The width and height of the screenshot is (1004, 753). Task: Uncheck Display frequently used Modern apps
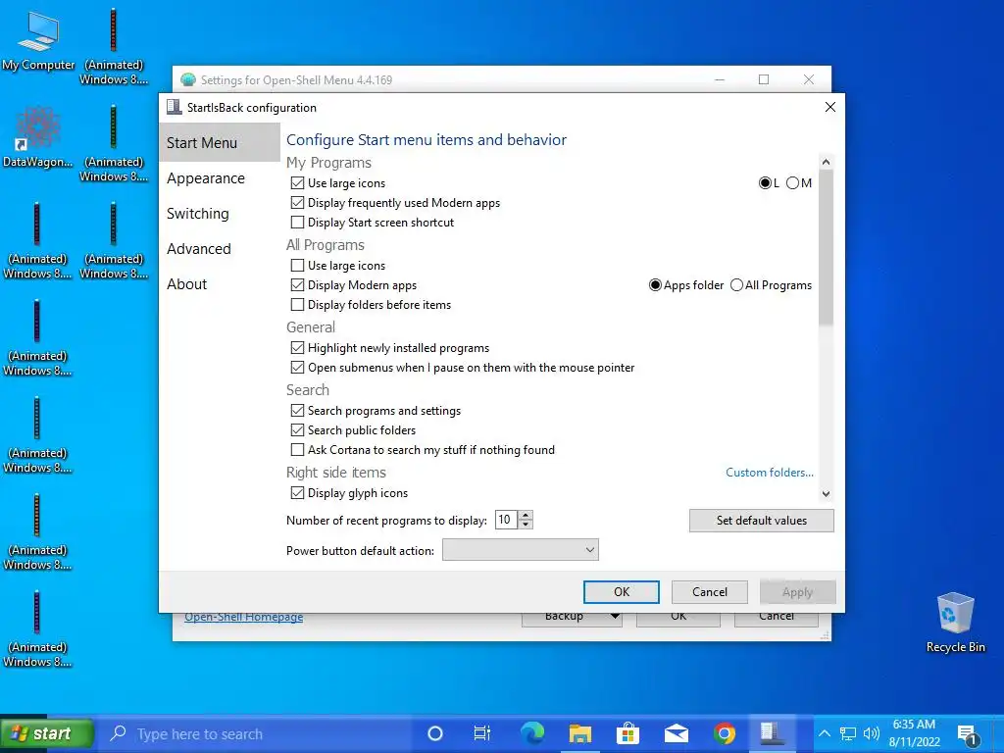[x=297, y=203]
